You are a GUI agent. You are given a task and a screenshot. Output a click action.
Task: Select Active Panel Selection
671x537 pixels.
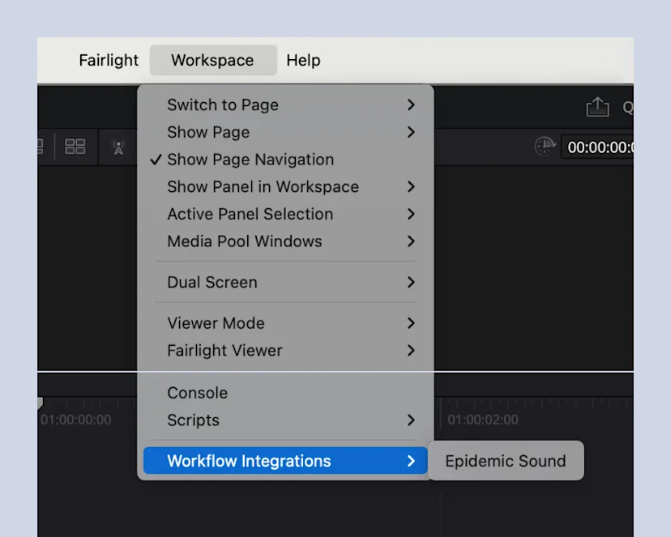(250, 214)
